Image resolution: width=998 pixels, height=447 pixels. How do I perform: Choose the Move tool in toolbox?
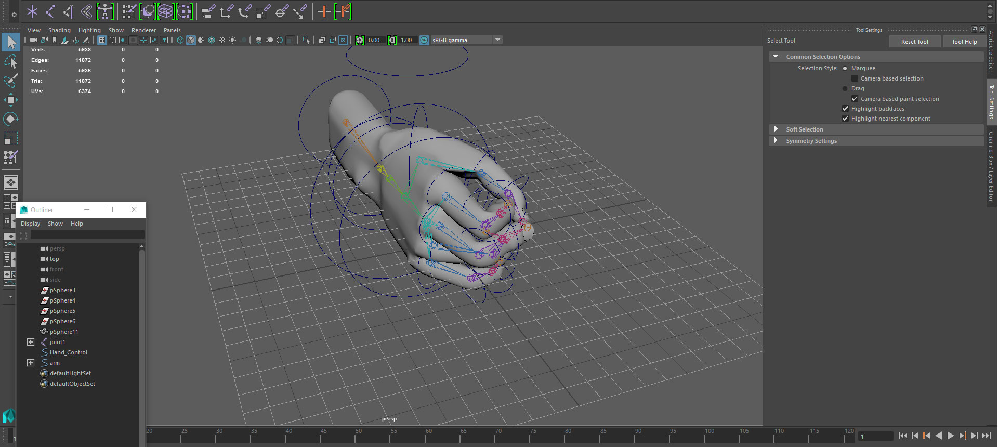[x=11, y=100]
